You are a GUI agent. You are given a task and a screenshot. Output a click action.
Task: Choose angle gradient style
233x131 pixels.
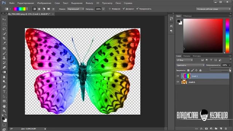click(x=44, y=9)
